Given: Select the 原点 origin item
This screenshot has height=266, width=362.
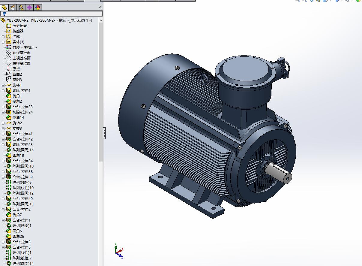Looking at the screenshot, I should [x=13, y=69].
